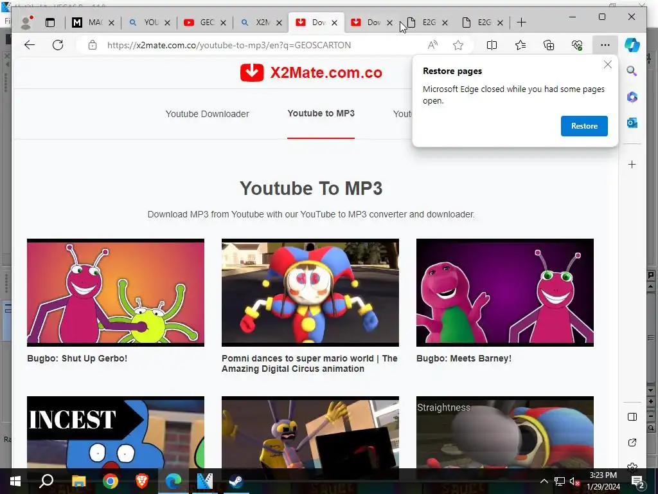Toggle the Edge sidebar layout icon

click(x=632, y=417)
